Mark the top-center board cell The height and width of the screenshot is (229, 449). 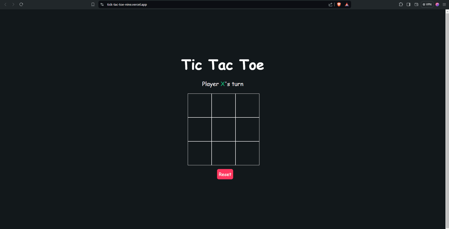(223, 105)
